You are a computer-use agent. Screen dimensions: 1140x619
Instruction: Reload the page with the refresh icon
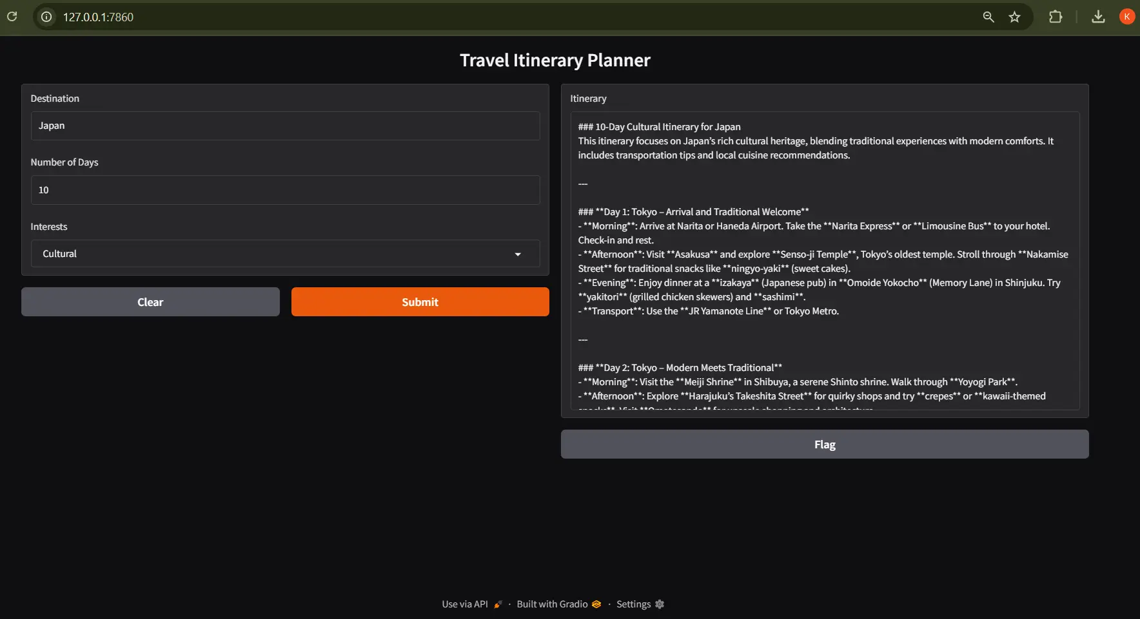tap(12, 17)
